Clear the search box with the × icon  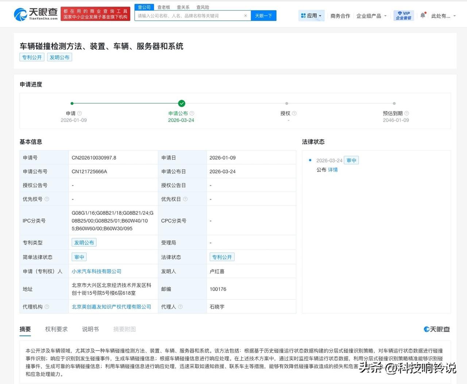point(245,15)
